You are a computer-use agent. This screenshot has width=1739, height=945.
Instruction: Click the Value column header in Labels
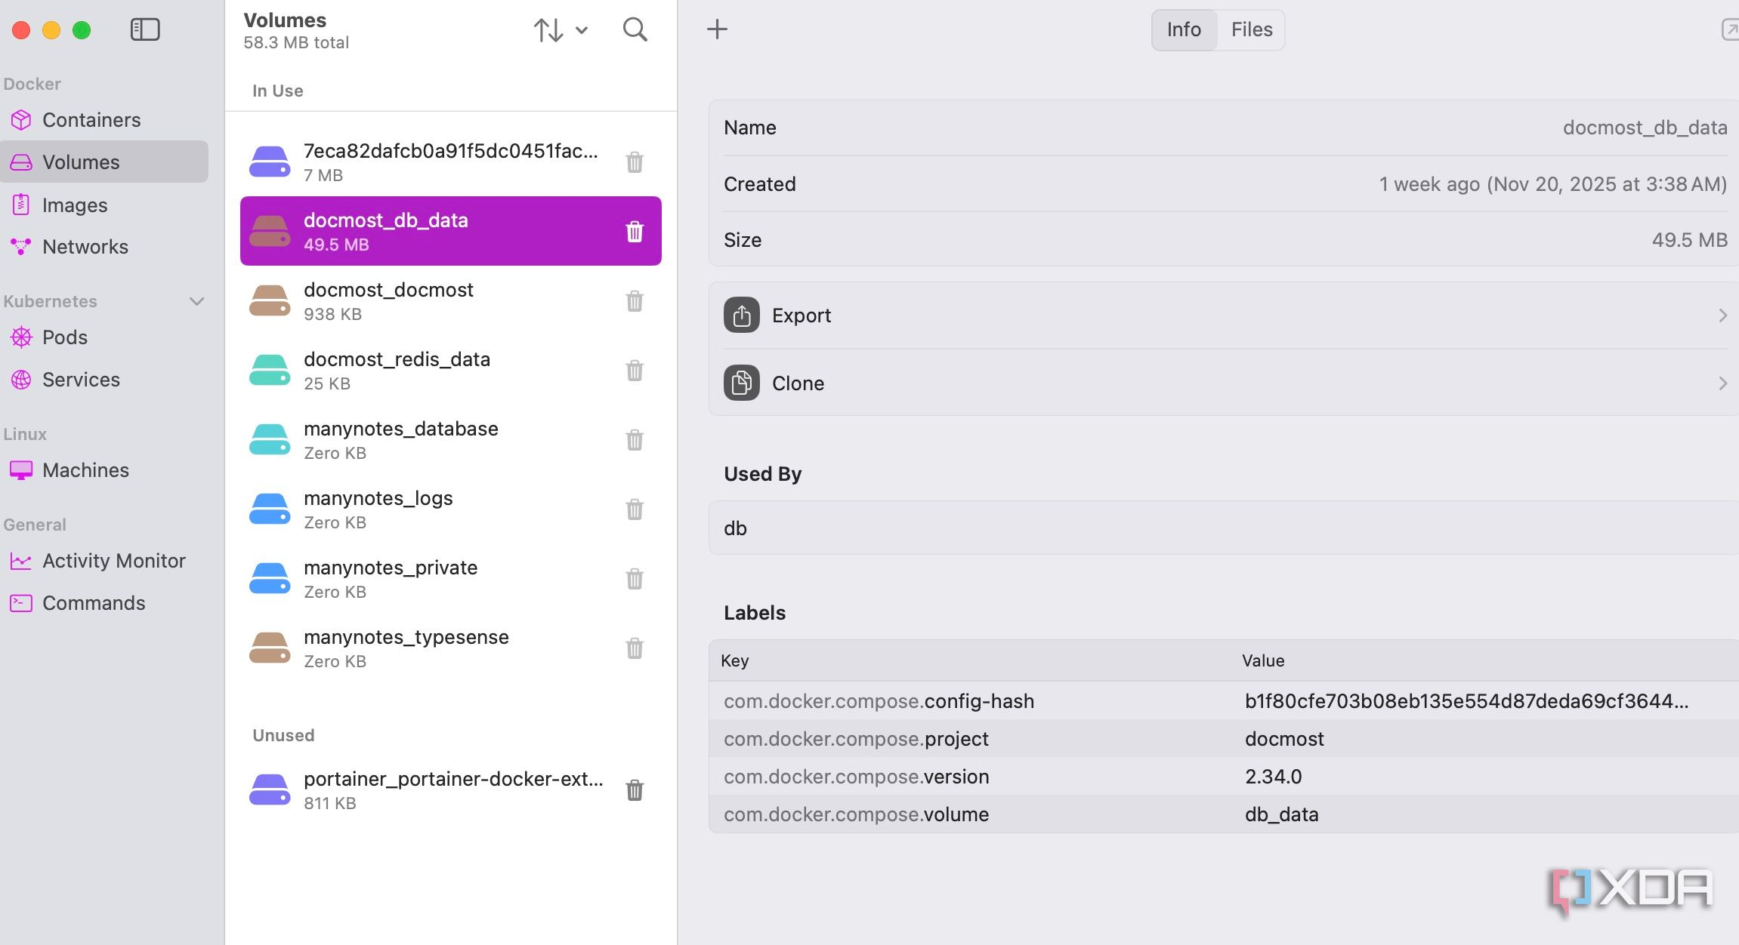[x=1262, y=660]
